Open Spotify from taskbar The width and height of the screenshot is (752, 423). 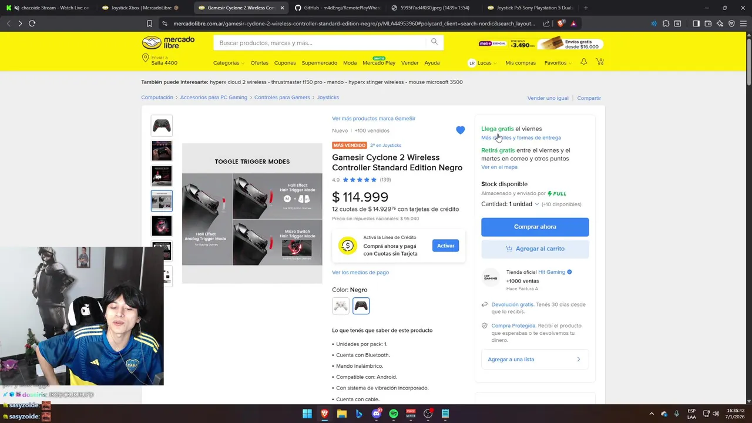[394, 414]
